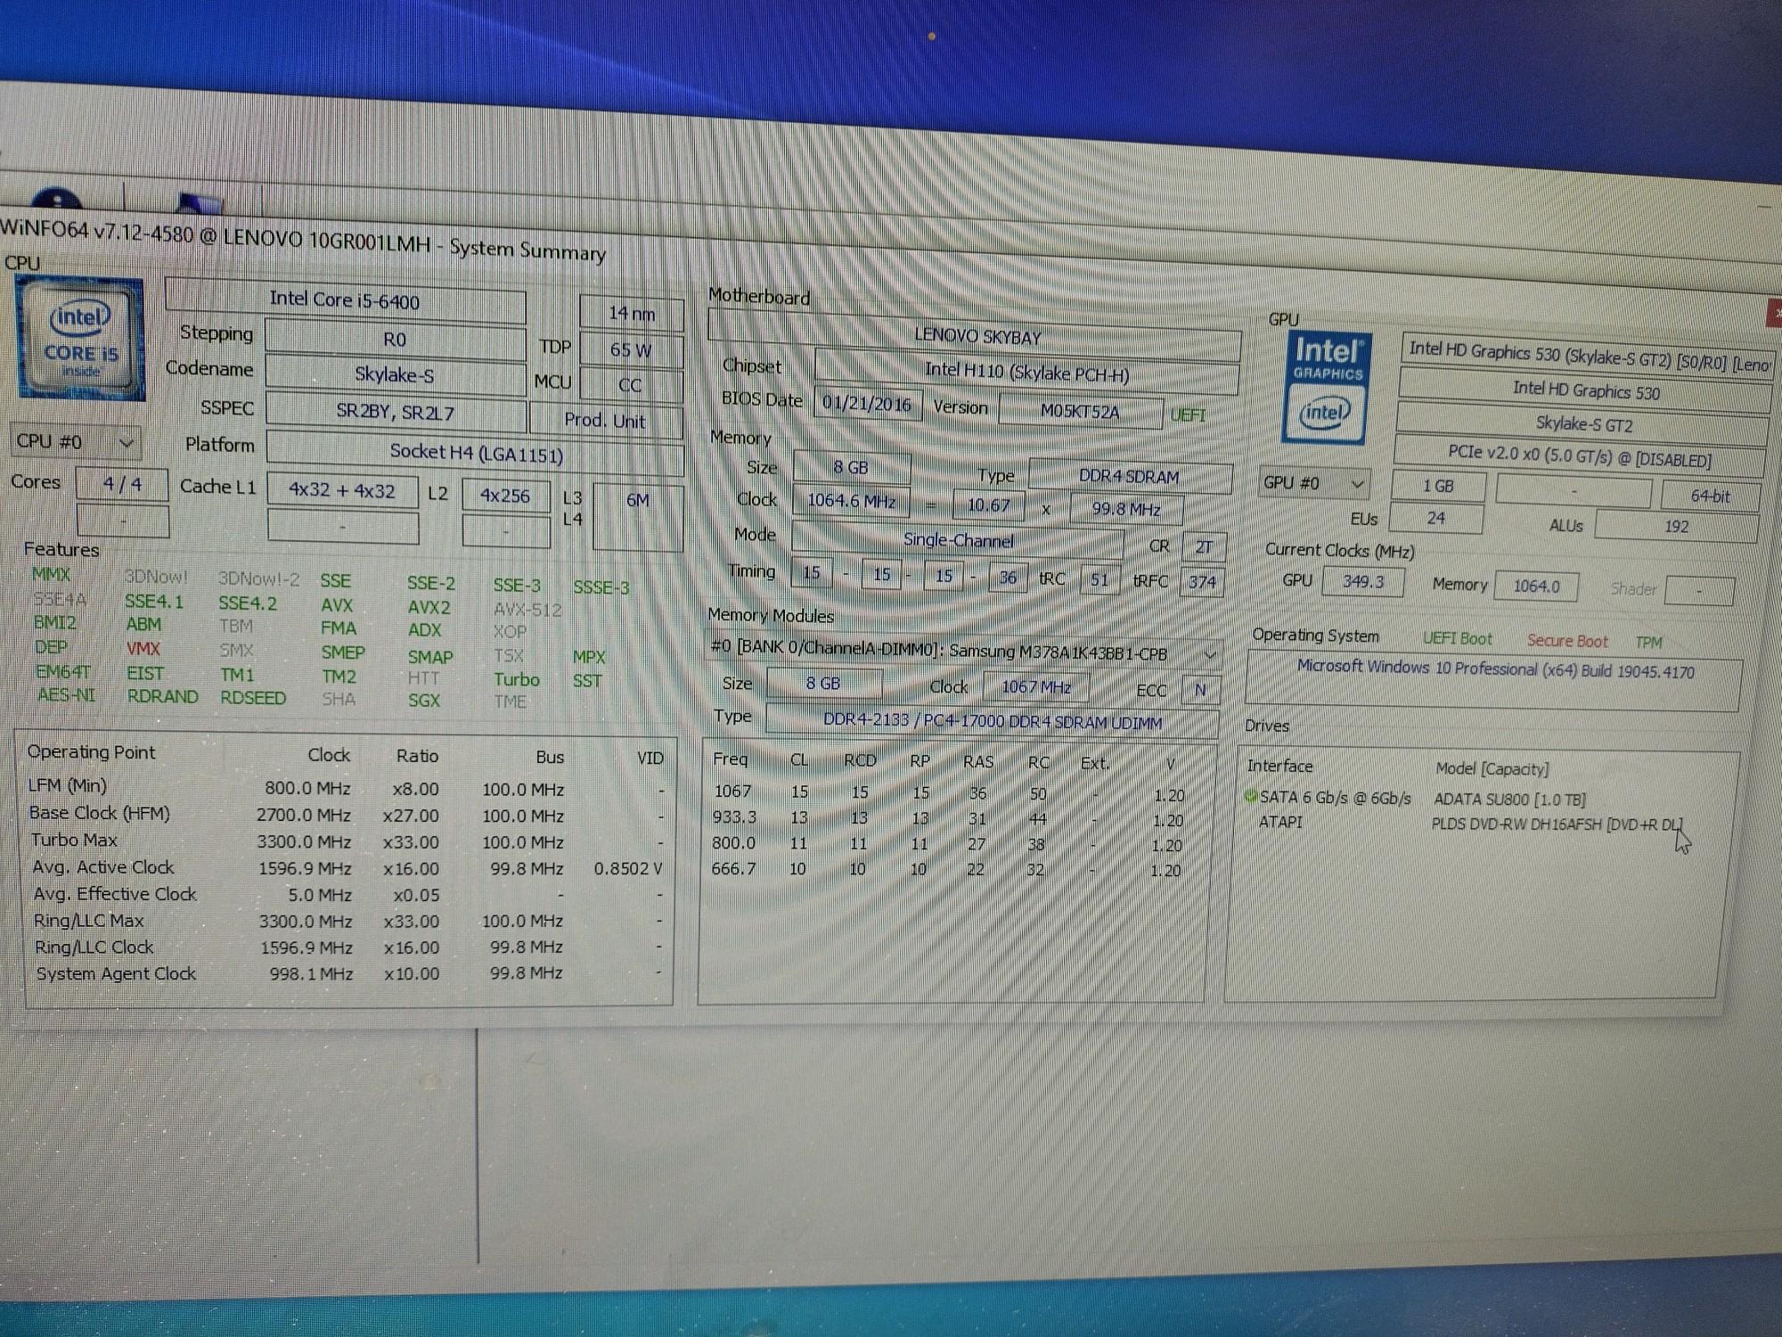Select the PLDS DVD-RW DH16AFSH drive row

1470,824
